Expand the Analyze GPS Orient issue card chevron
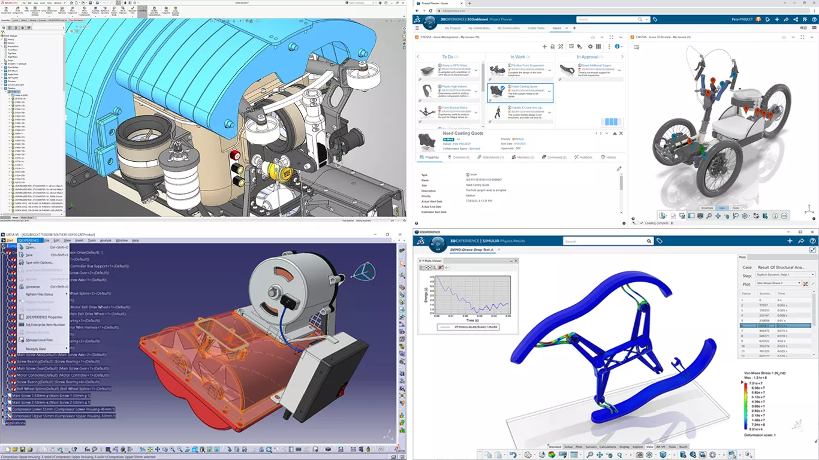This screenshot has width=819, height=460. pyautogui.click(x=476, y=71)
